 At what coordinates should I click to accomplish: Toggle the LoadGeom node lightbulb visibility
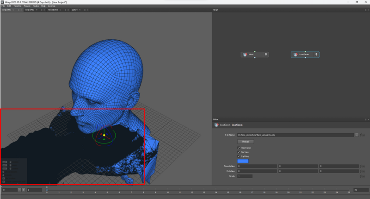point(316,55)
